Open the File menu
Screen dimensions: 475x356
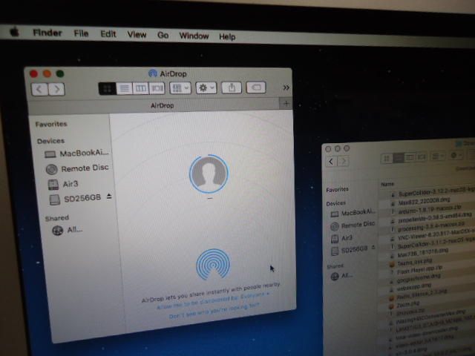pos(81,33)
